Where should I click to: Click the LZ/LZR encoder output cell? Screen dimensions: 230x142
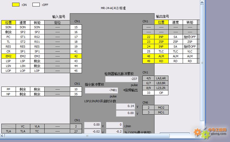click(161, 88)
